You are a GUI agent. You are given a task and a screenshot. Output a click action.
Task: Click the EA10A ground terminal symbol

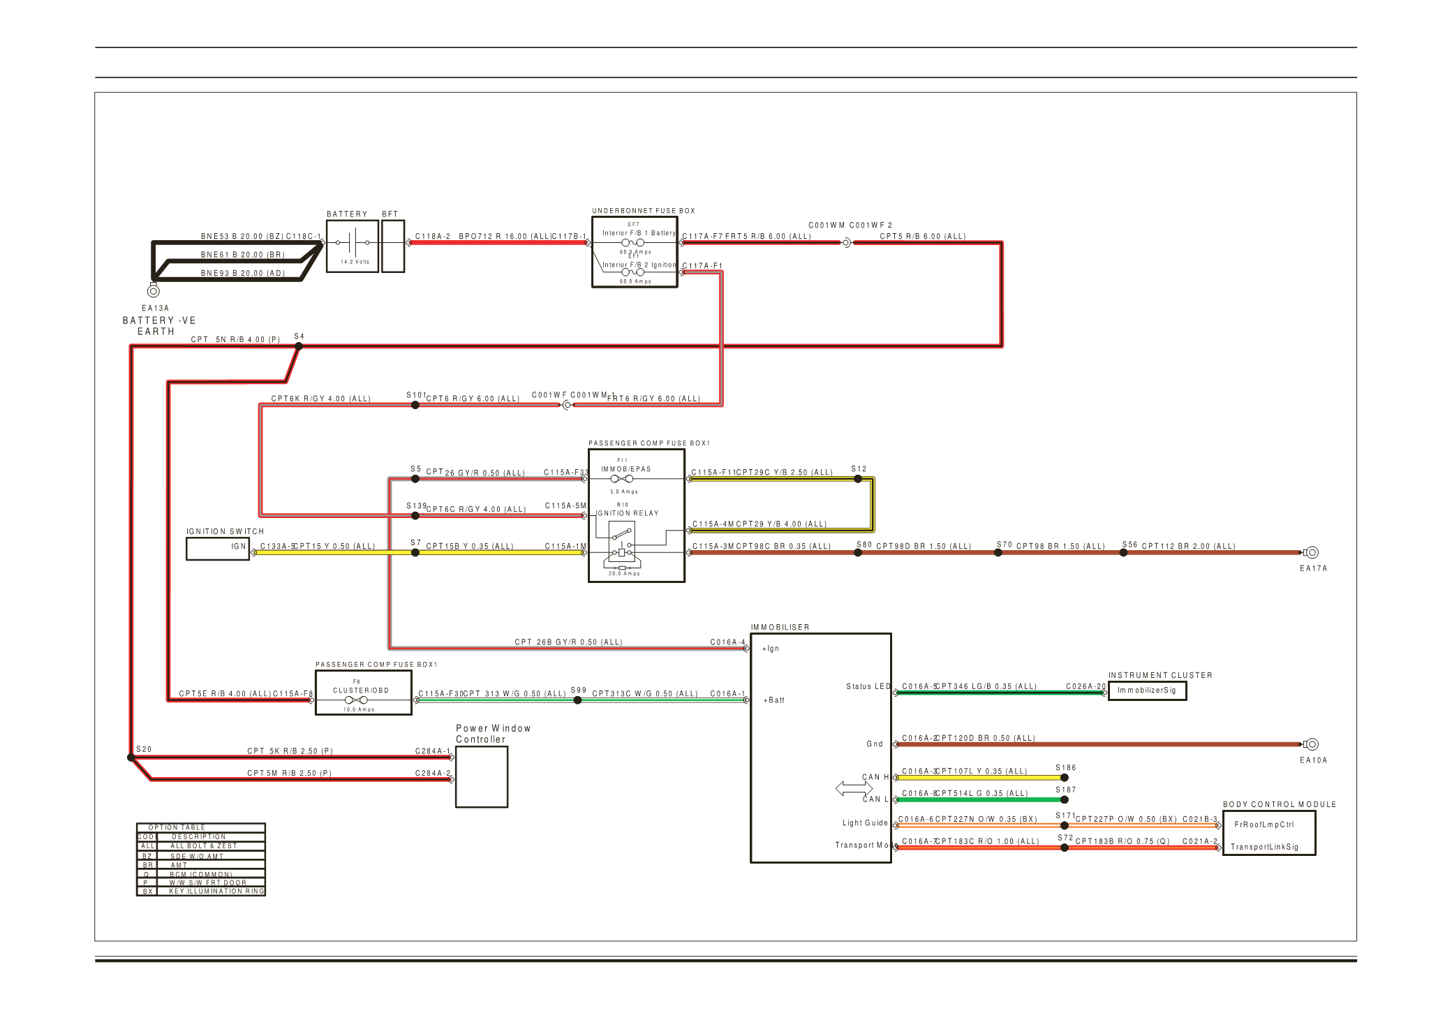click(x=1312, y=744)
